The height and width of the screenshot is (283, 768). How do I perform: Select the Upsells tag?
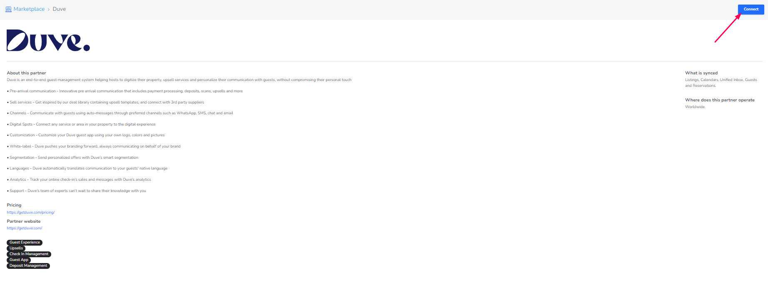point(16,248)
